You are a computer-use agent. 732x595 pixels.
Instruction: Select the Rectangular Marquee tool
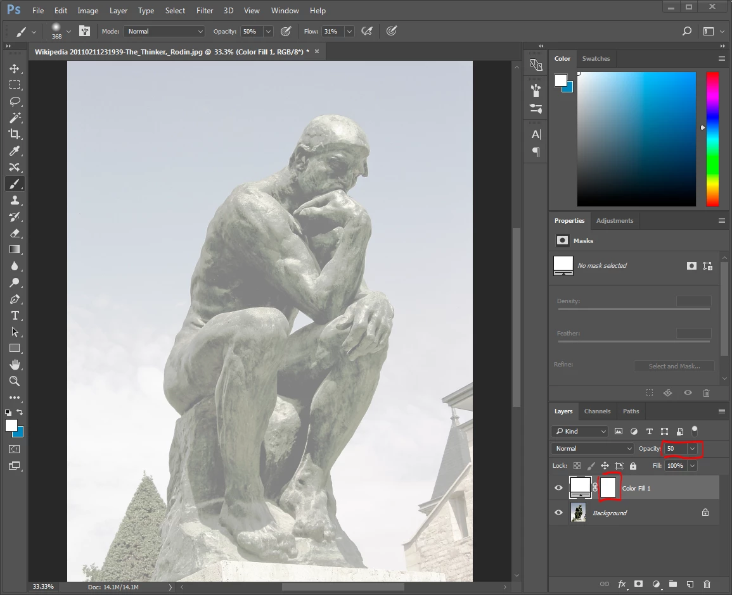click(x=15, y=85)
